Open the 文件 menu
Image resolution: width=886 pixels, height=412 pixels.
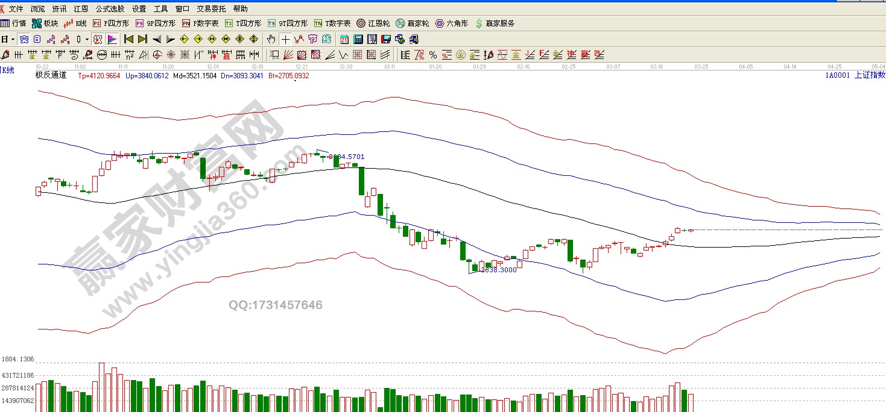coord(16,9)
